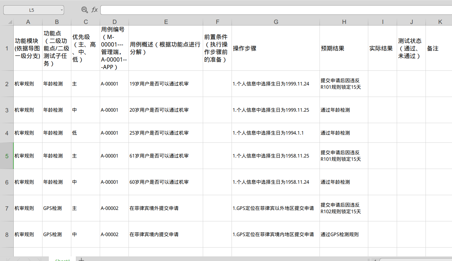Click the Name Box dropdown to list names

click(61, 10)
